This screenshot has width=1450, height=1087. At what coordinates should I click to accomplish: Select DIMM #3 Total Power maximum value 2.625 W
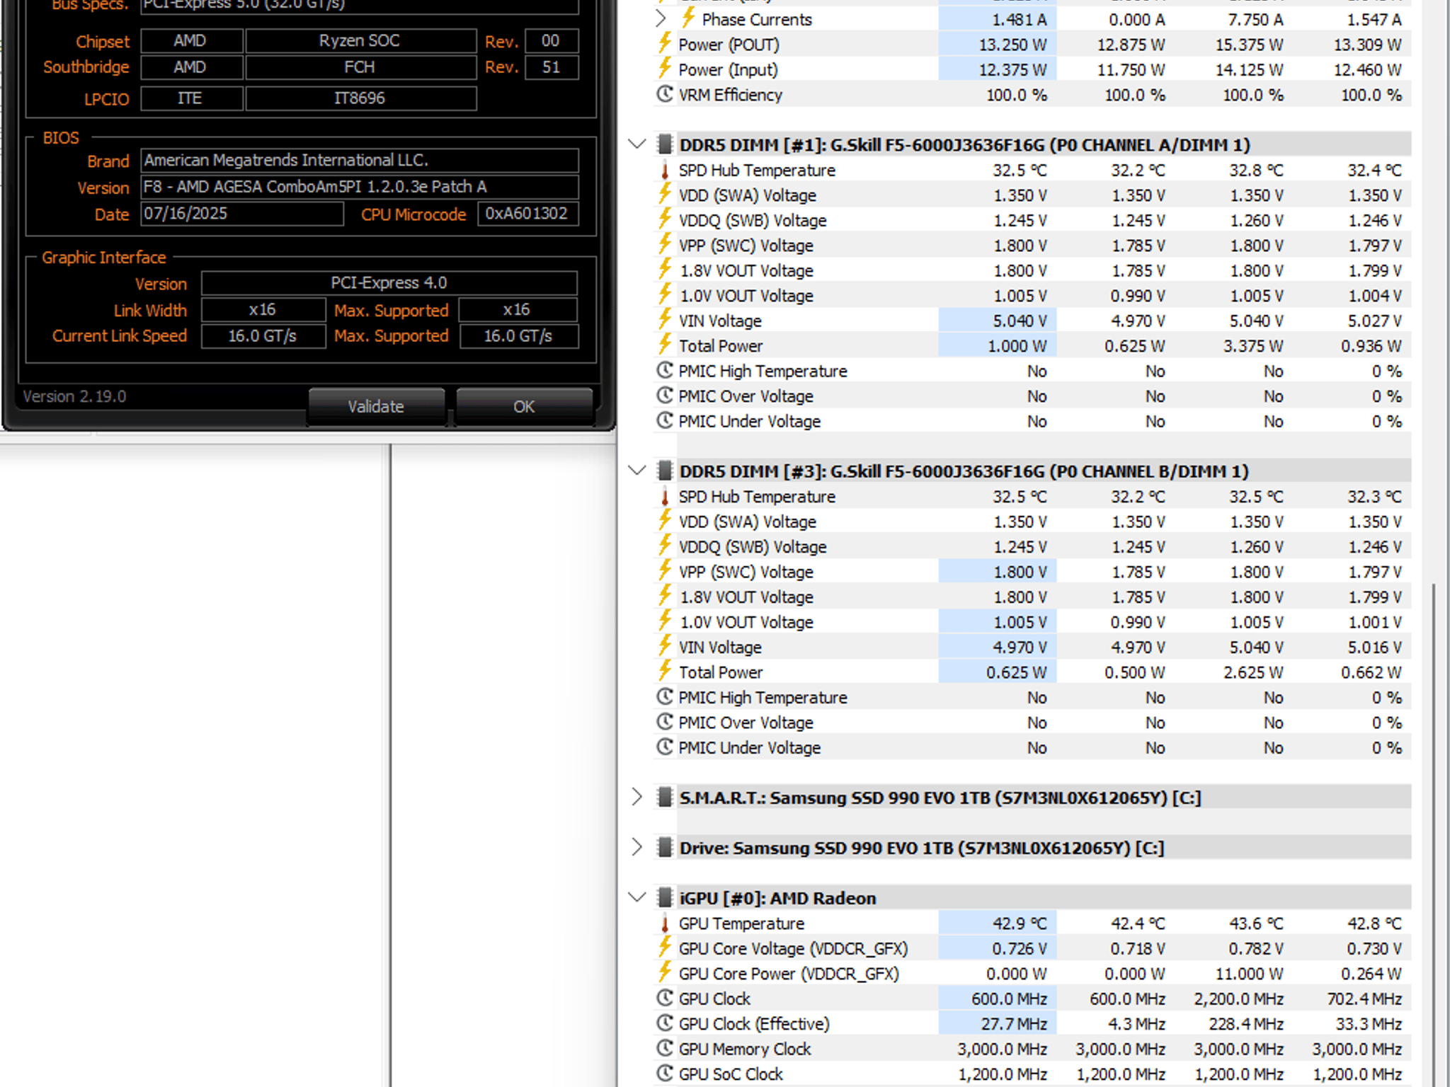tap(1254, 672)
